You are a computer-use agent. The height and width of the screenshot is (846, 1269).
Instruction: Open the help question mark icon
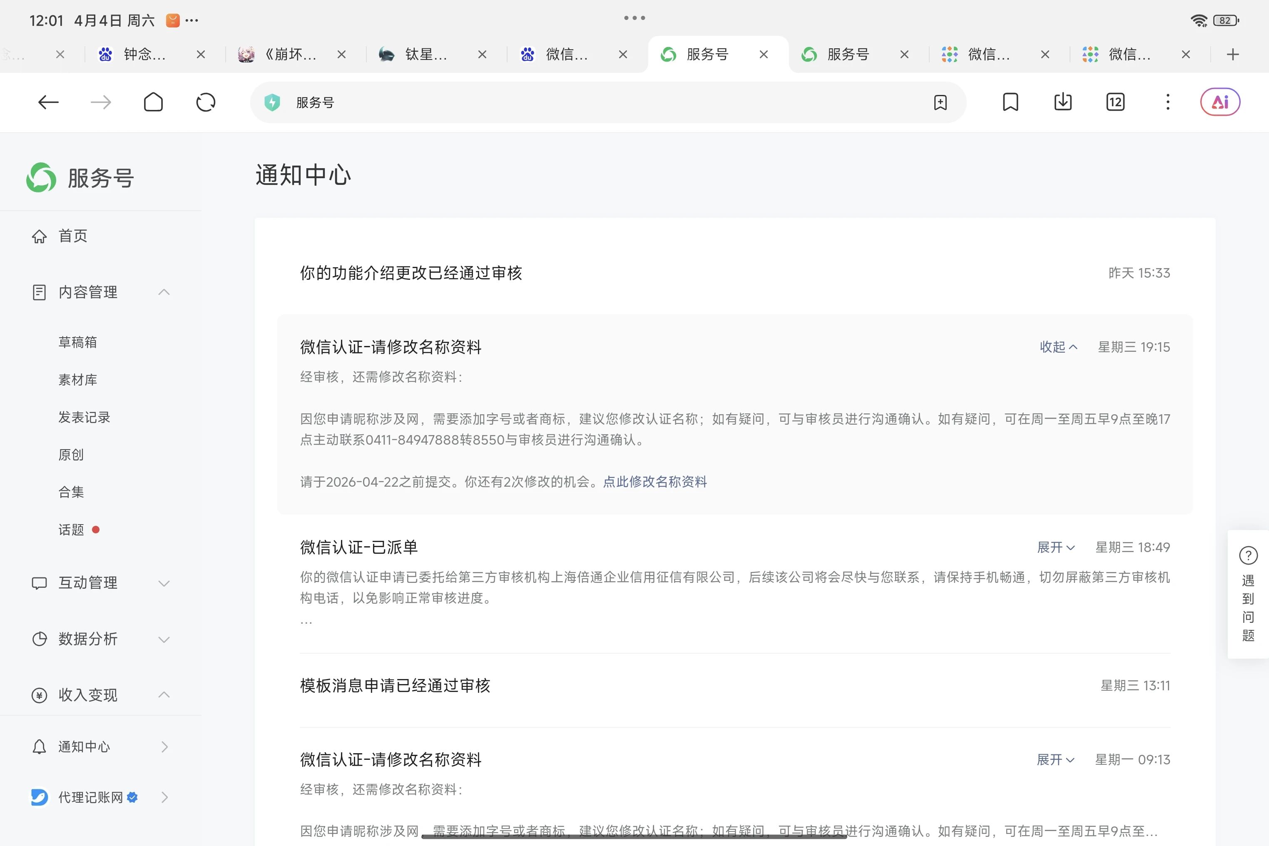point(1248,555)
